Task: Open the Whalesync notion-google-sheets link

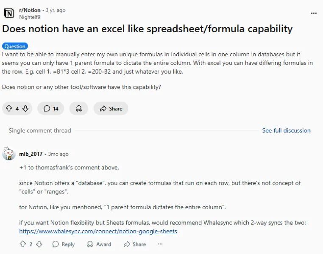Action: pyautogui.click(x=98, y=231)
